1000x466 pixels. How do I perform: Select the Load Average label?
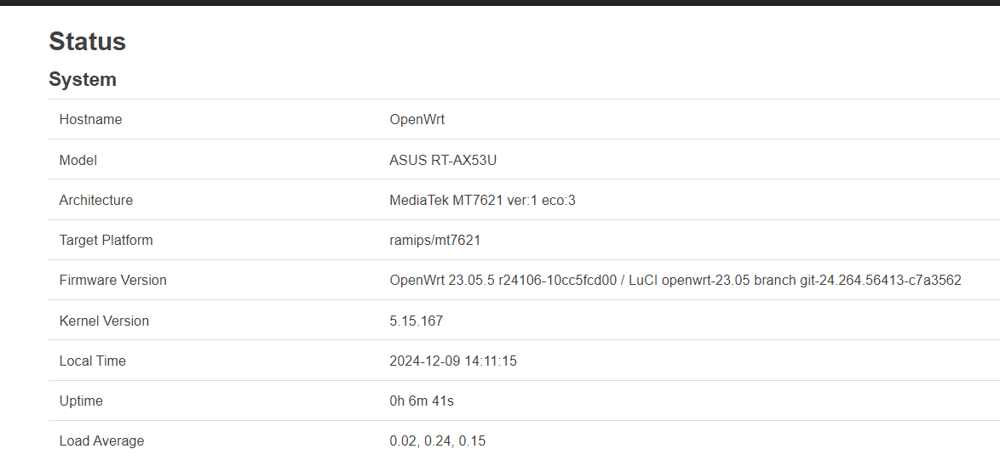tap(101, 440)
